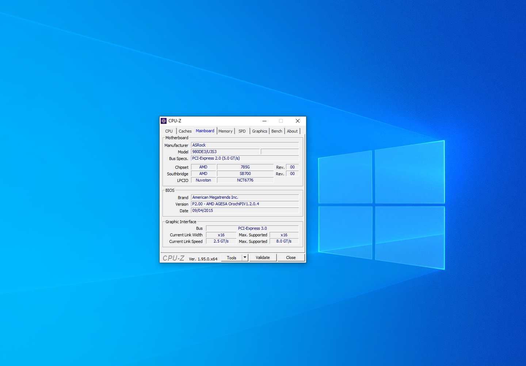
Task: Click the southbridge model SB700
Action: pyautogui.click(x=245, y=174)
